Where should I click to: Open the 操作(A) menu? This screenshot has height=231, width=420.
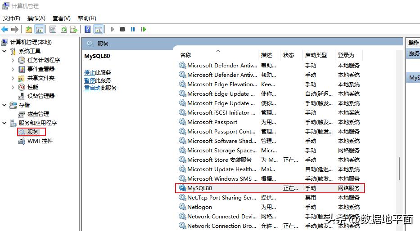click(36, 18)
